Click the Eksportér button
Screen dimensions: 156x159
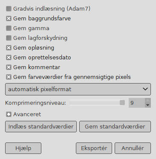tap(94, 148)
